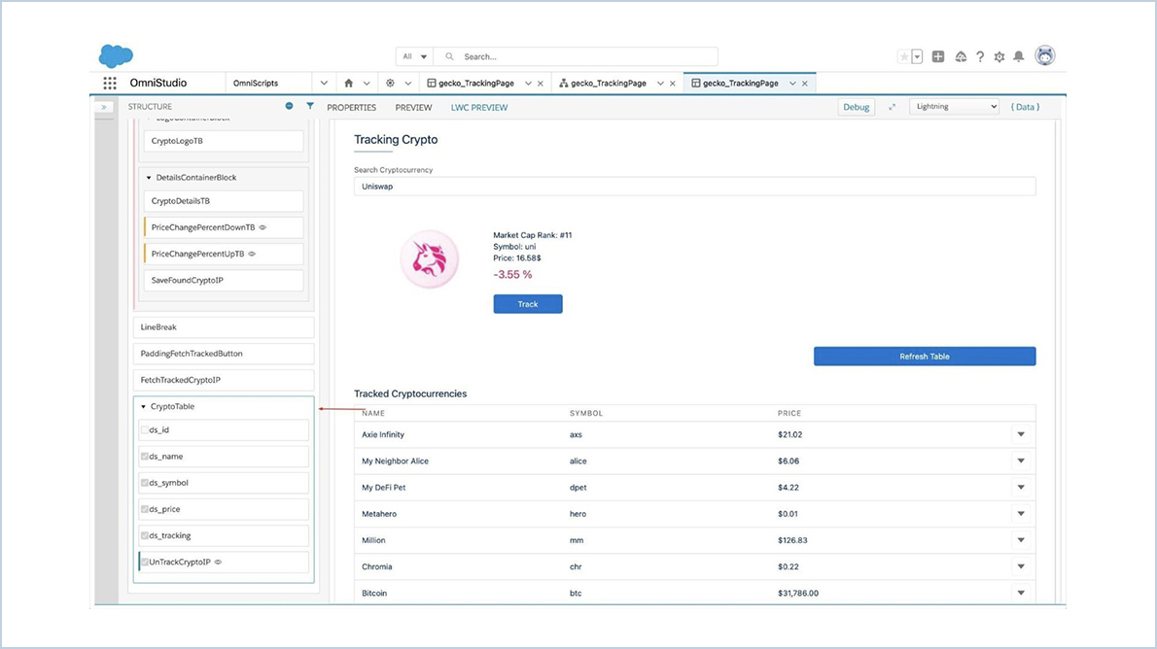Click the Refresh Table button
1157x649 pixels.
coord(924,356)
